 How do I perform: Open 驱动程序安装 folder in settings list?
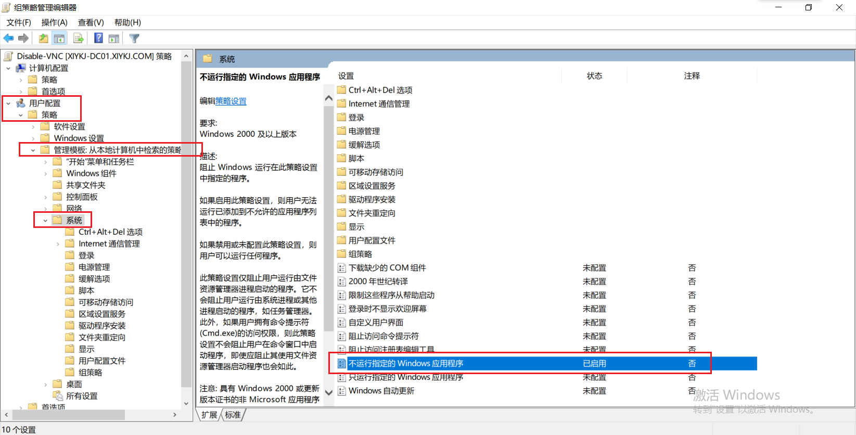(x=372, y=199)
